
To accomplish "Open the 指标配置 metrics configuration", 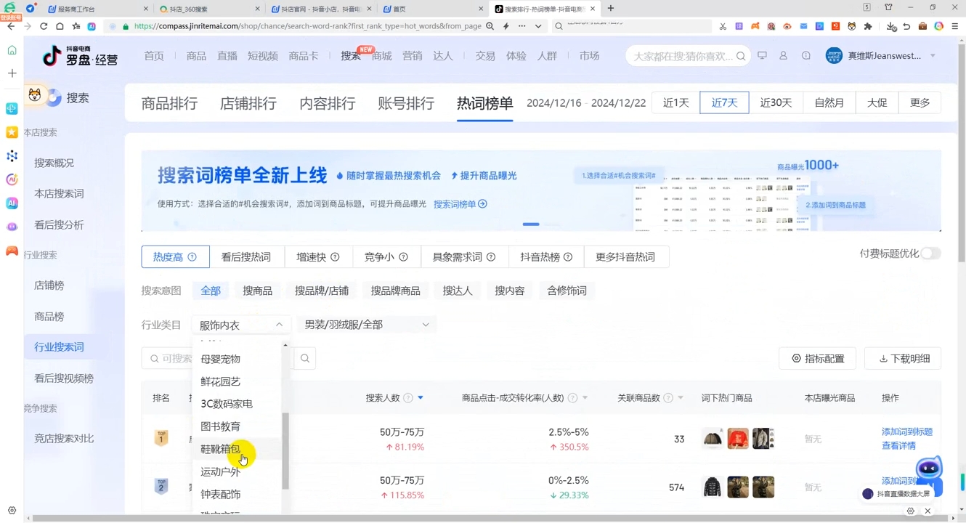I will click(817, 358).
